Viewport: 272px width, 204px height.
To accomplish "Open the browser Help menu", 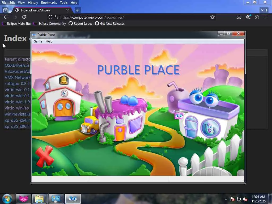I will (x=74, y=3).
